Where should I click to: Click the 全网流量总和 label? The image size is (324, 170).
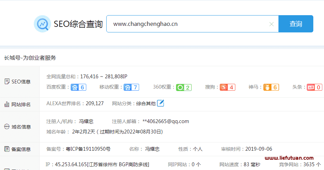coord(61,77)
